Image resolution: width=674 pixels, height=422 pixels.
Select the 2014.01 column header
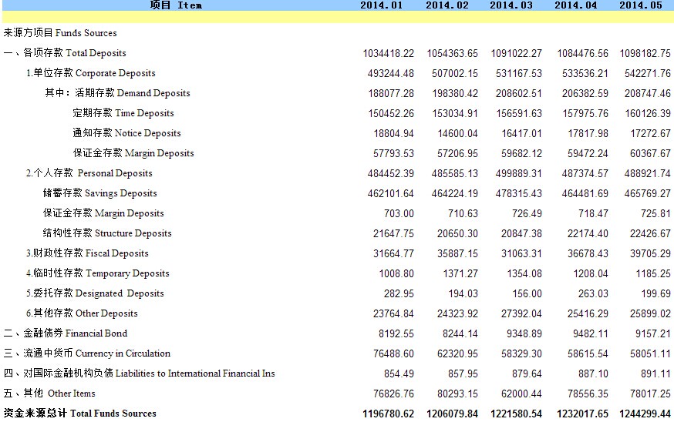[x=382, y=5]
